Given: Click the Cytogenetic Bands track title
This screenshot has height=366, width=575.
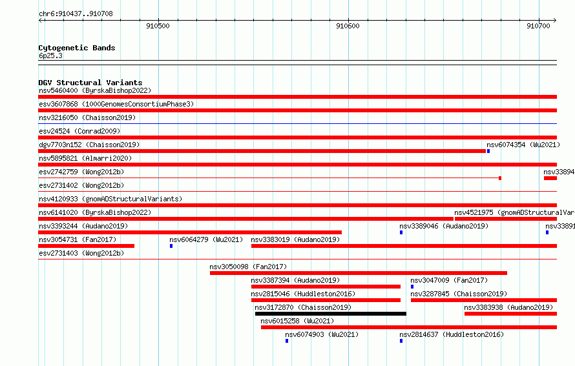Looking at the screenshot, I should 77,48.
